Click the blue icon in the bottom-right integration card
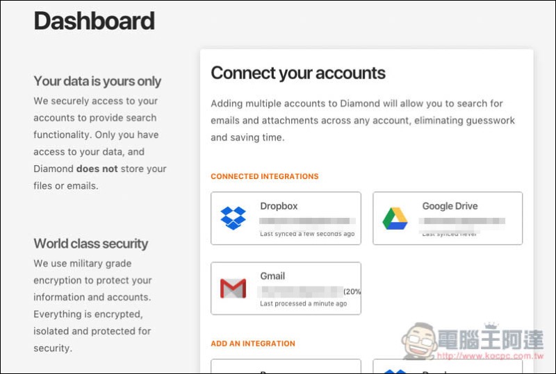Viewport: 556px width, 374px height. click(x=395, y=371)
